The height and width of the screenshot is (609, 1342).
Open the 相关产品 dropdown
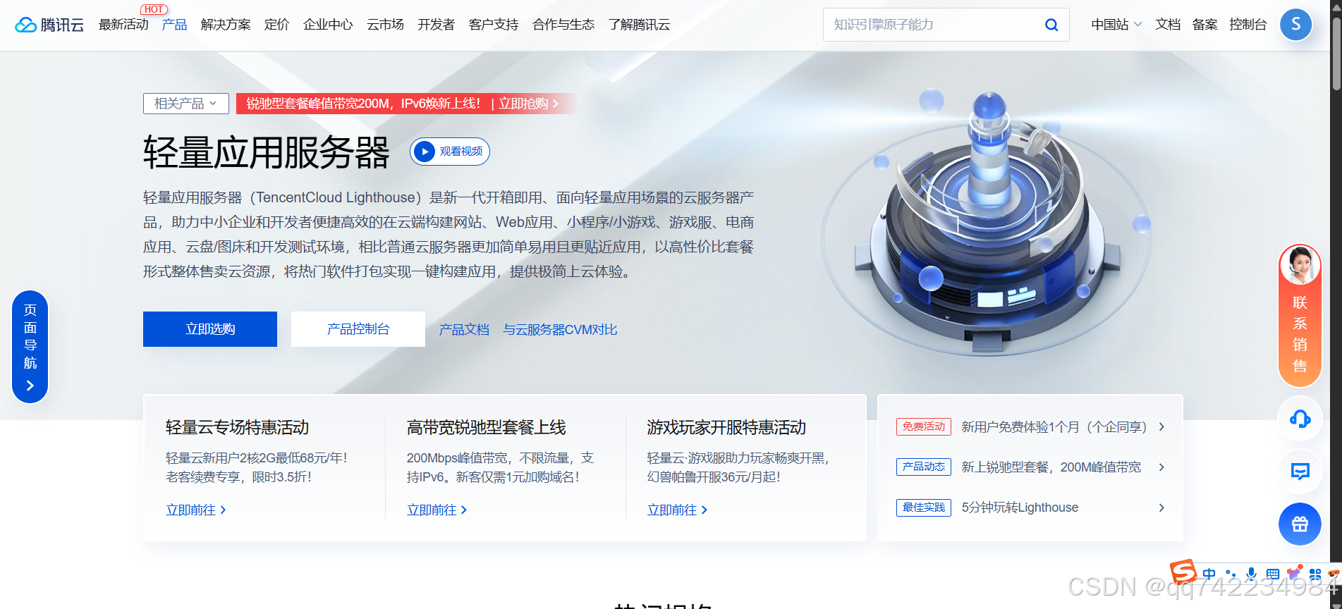[x=186, y=104]
